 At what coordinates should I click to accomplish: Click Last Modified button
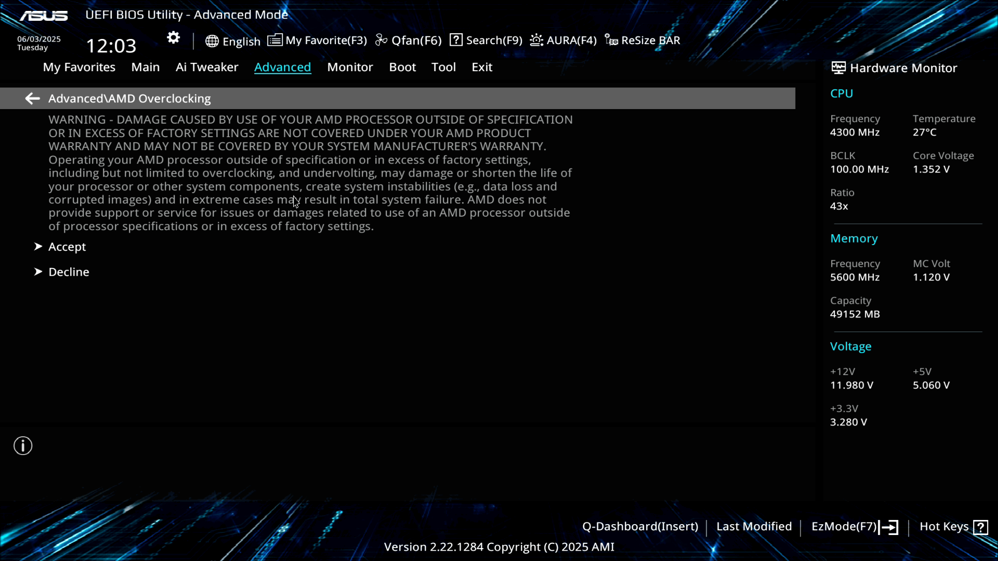[754, 527]
